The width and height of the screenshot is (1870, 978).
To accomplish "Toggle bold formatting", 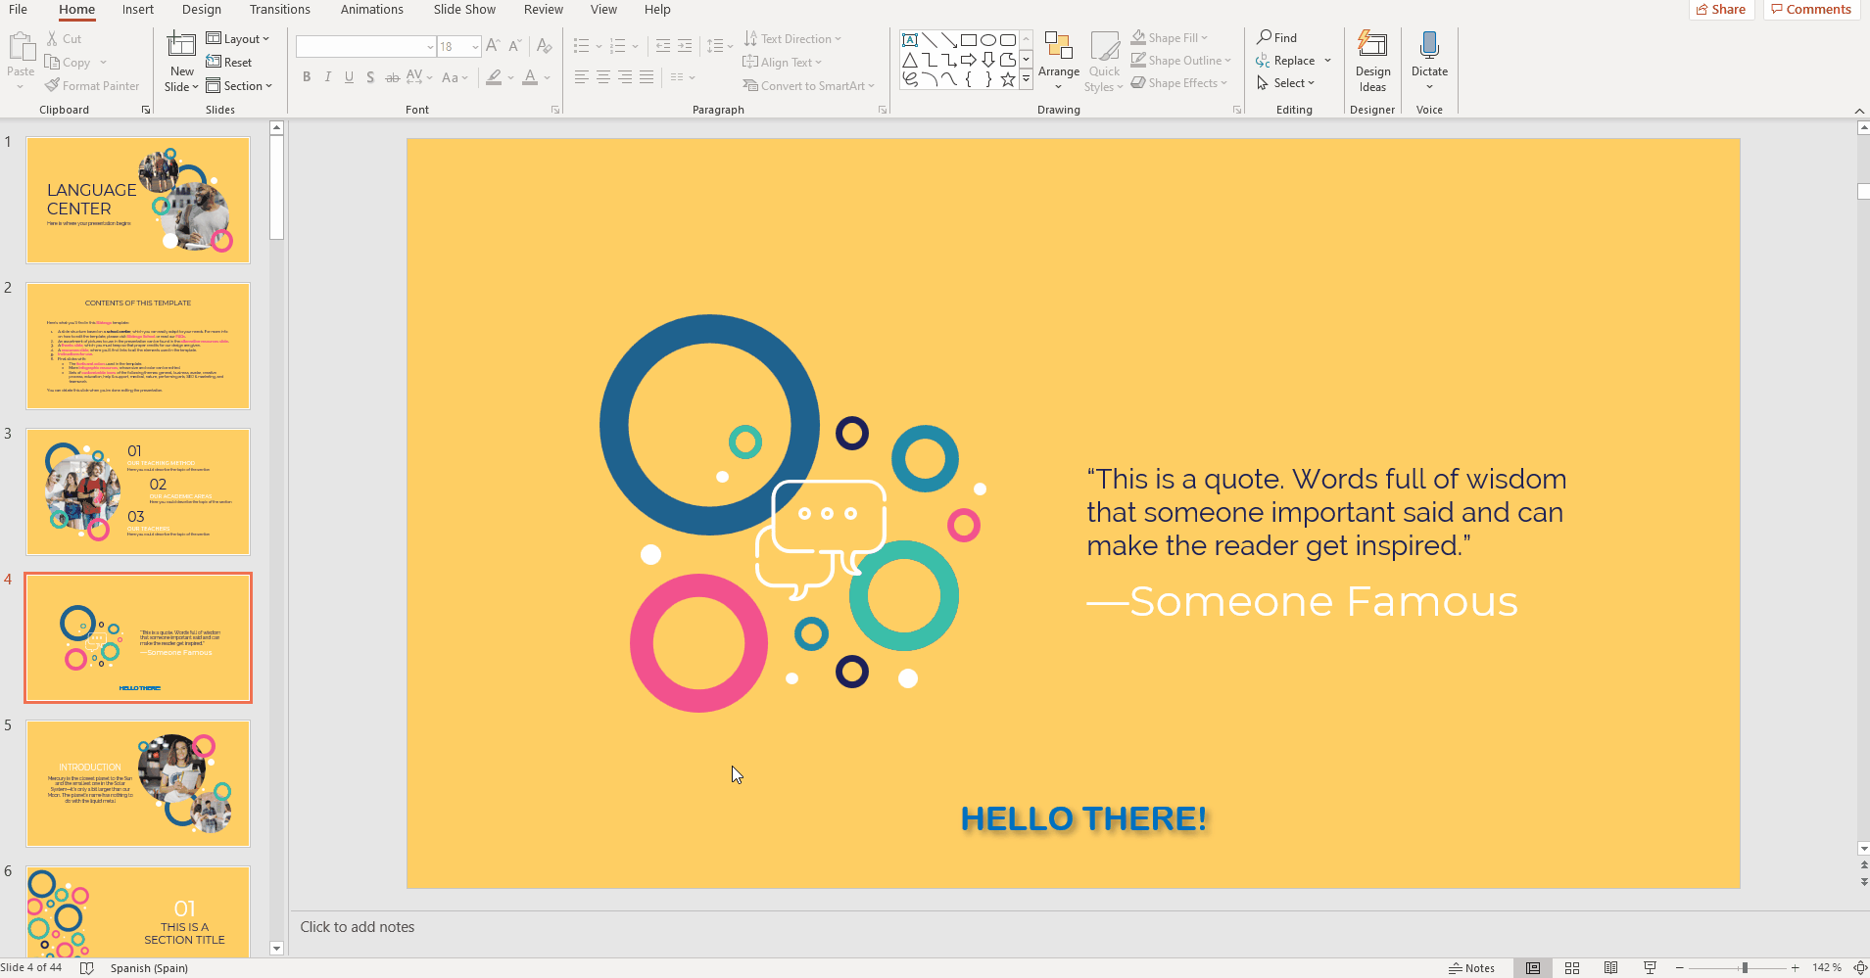I will [307, 77].
